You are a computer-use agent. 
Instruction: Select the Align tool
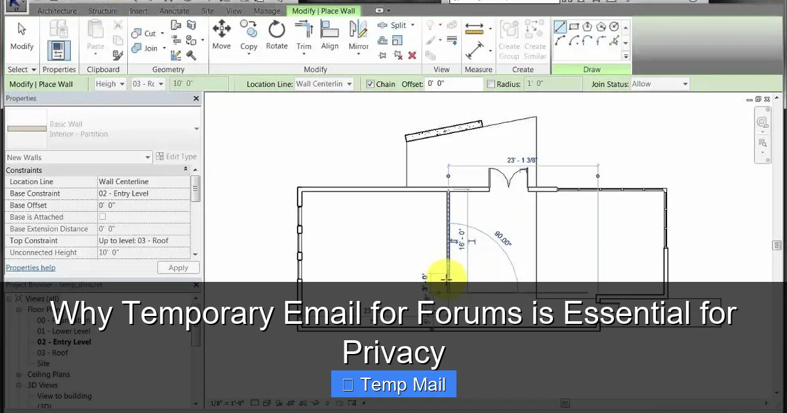coord(330,36)
